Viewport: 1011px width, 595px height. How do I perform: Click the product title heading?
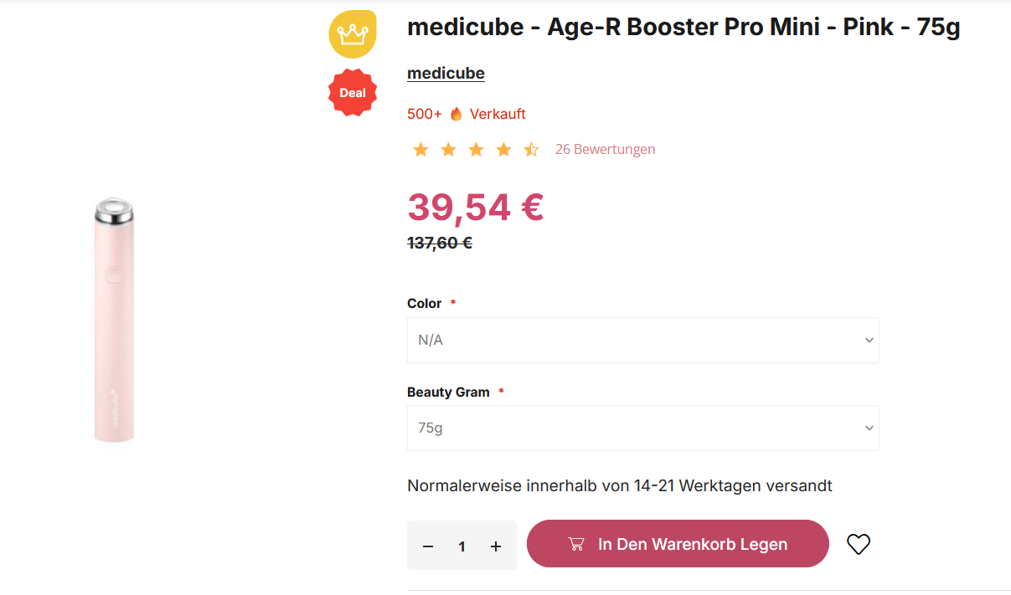683,28
